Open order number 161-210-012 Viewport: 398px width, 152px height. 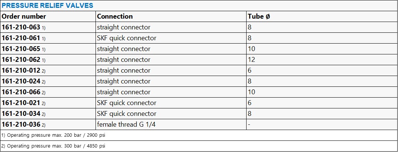21,70
